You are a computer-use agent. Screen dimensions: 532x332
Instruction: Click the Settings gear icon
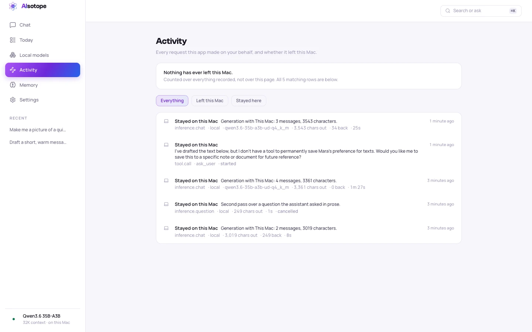click(13, 100)
